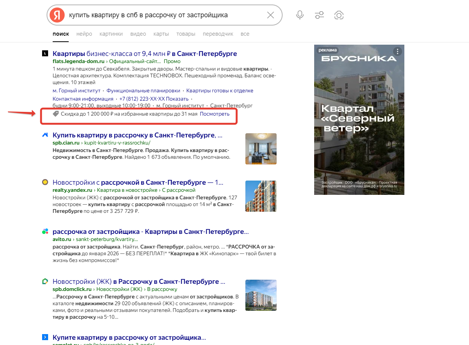This screenshot has height=345, width=469.
Task: Clear the search query with the X icon
Action: [271, 15]
